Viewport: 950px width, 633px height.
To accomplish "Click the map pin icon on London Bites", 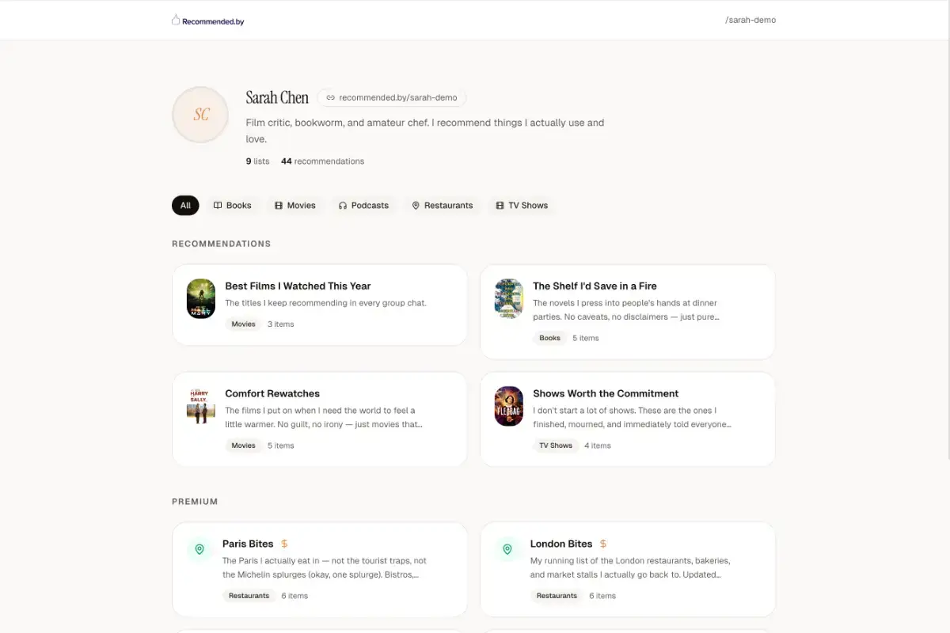I will (x=507, y=549).
